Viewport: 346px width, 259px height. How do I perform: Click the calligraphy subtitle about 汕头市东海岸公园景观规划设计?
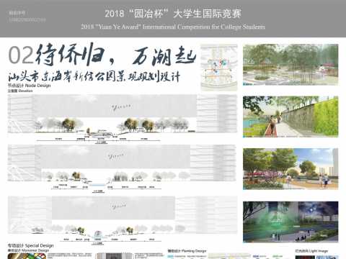94,76
